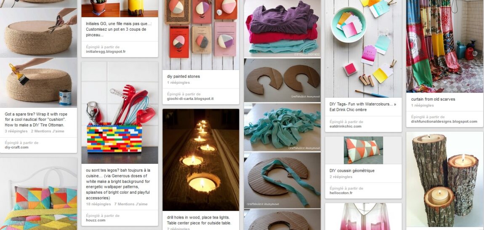View the Lego utensil holder pin image

tap(120, 112)
